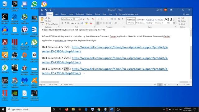This screenshot has height=112, width=199.
Task: Open the Change Case Aa dropdown
Action: [x=88, y=19]
